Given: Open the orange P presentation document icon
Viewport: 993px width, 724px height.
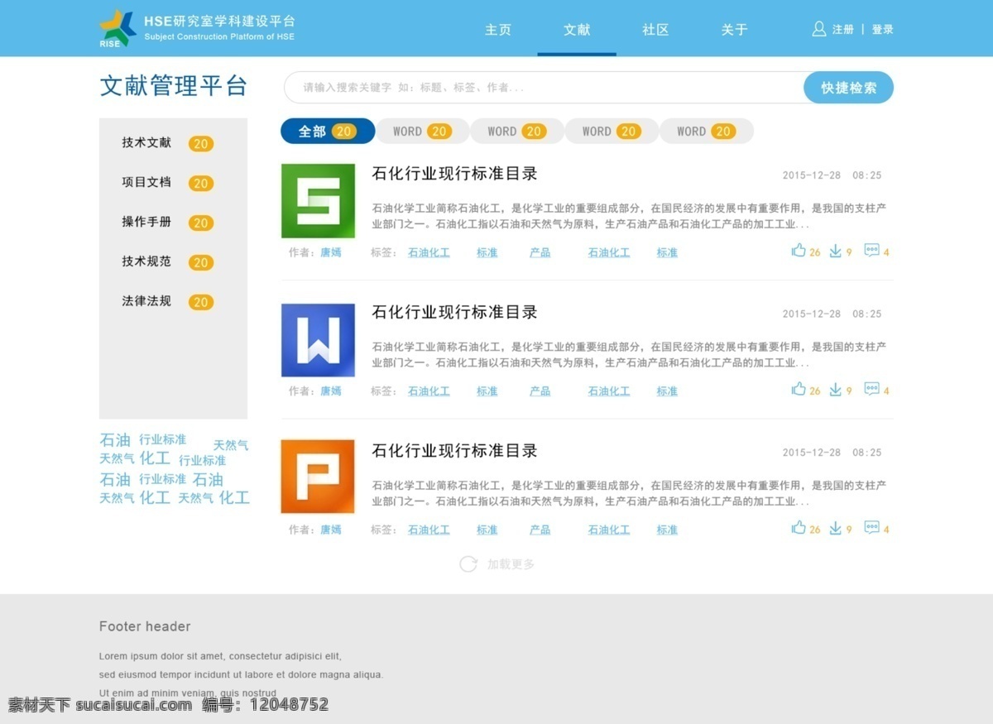Looking at the screenshot, I should tap(318, 477).
